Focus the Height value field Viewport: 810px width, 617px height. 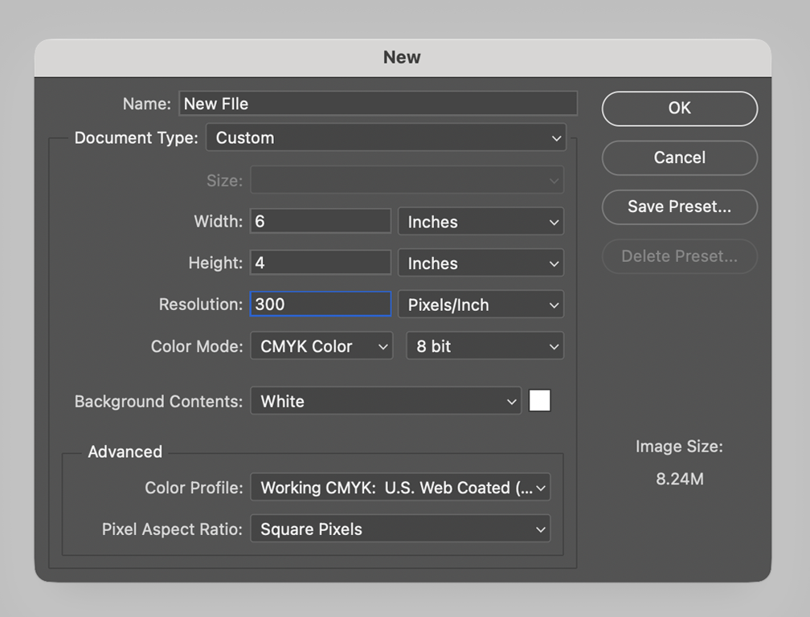[x=321, y=263]
